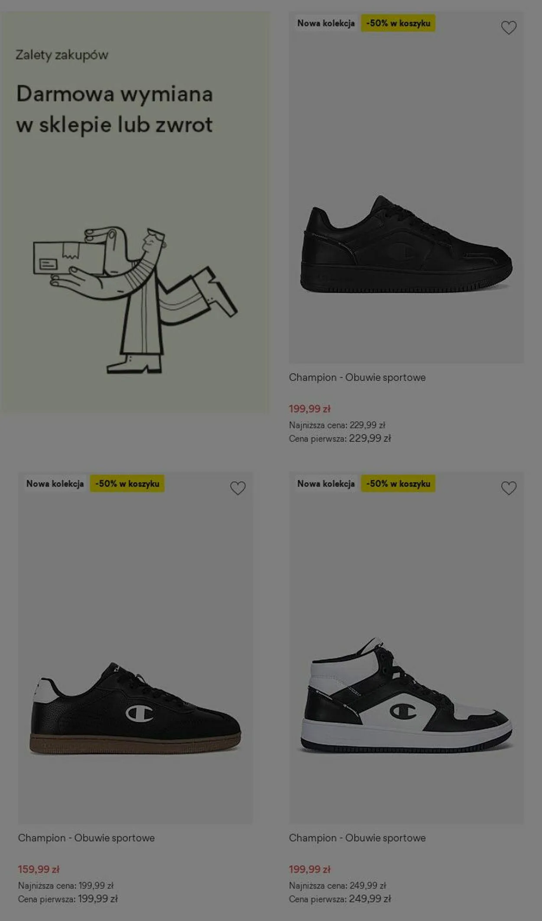The width and height of the screenshot is (542, 921).
Task: Click Nowa kolekcja tag on all-black sneaker
Action: coord(326,23)
